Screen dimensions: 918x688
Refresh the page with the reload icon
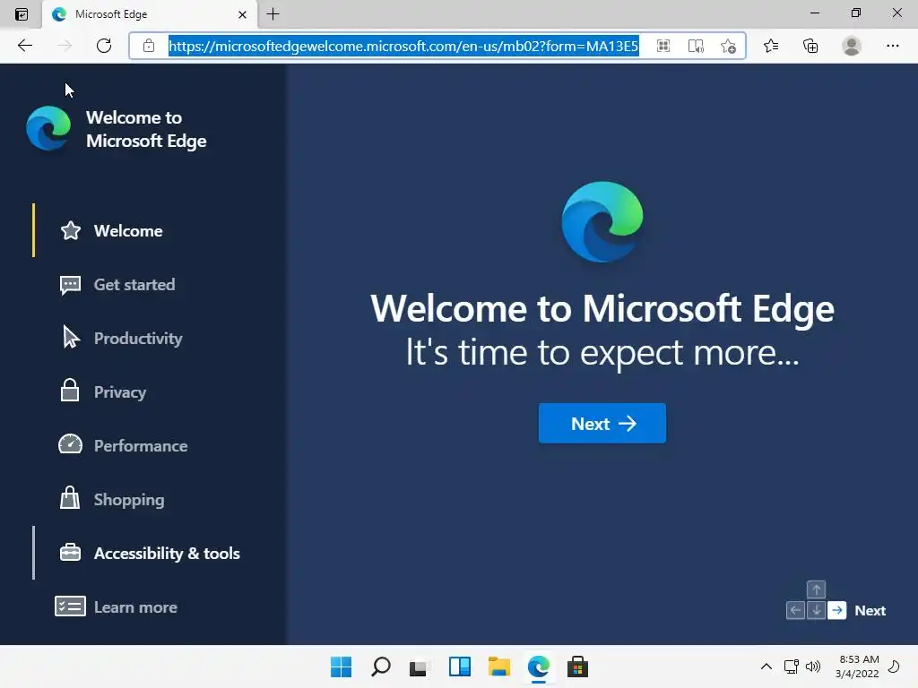(x=104, y=46)
